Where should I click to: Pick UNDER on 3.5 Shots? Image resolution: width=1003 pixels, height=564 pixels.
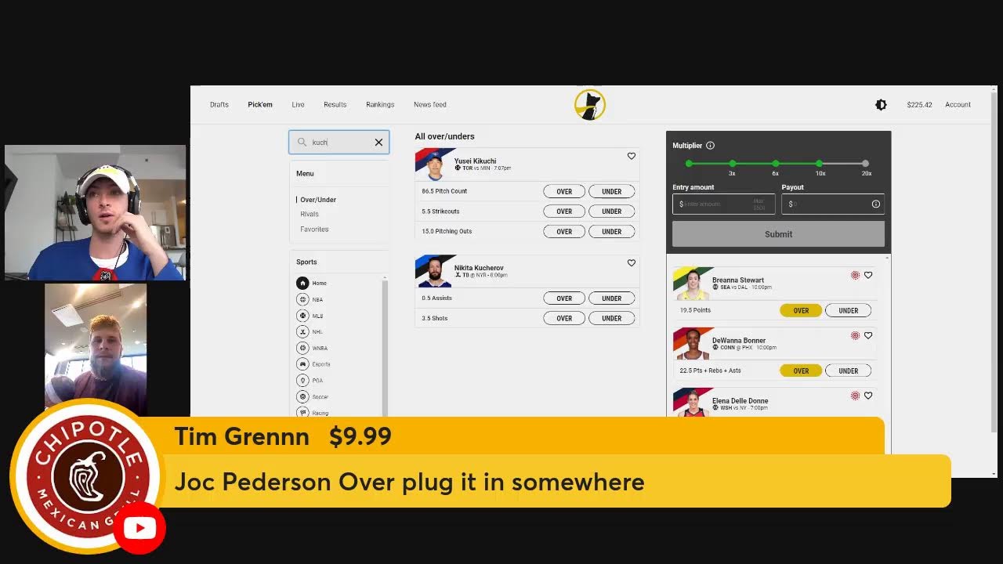(x=612, y=318)
